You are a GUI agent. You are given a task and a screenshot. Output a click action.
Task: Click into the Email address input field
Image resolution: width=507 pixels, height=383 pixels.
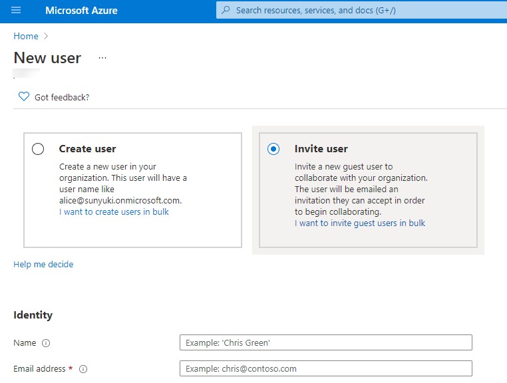click(x=326, y=368)
